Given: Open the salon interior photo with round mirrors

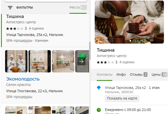Looking at the screenshot, I should pyautogui.click(x=40, y=61).
